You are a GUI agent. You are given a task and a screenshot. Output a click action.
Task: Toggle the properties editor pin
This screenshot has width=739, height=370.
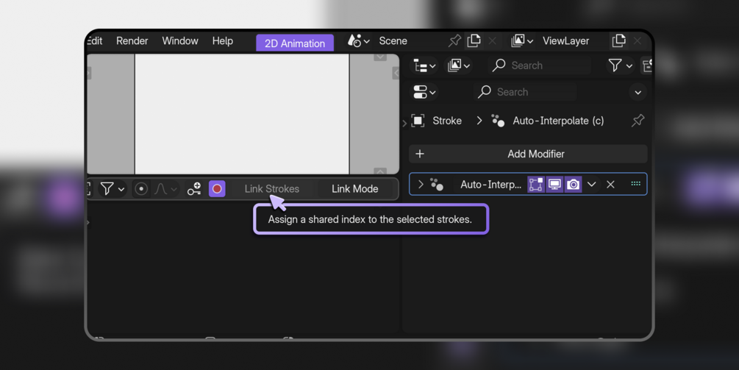(x=638, y=121)
